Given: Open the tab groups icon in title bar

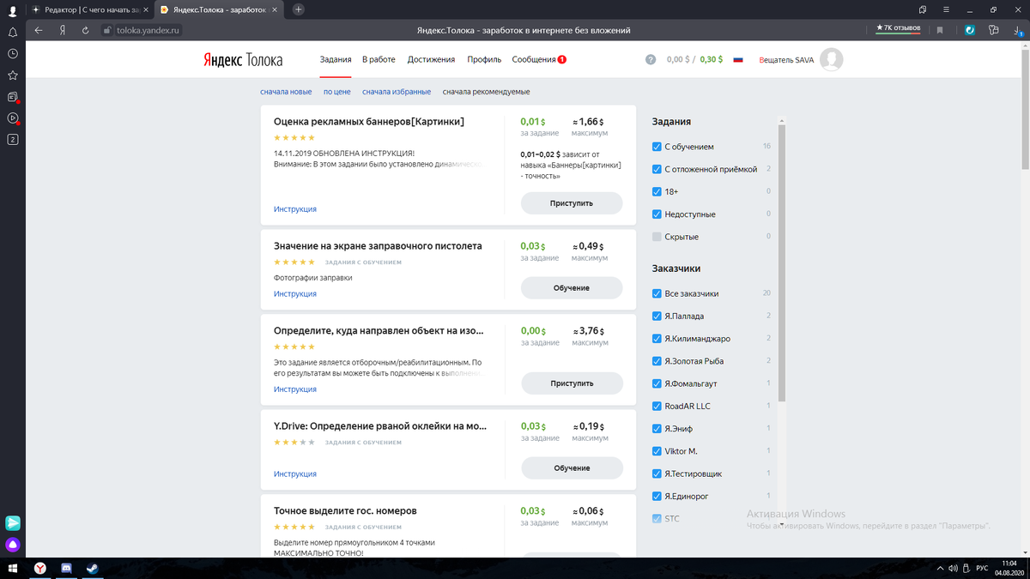Looking at the screenshot, I should tap(923, 9).
